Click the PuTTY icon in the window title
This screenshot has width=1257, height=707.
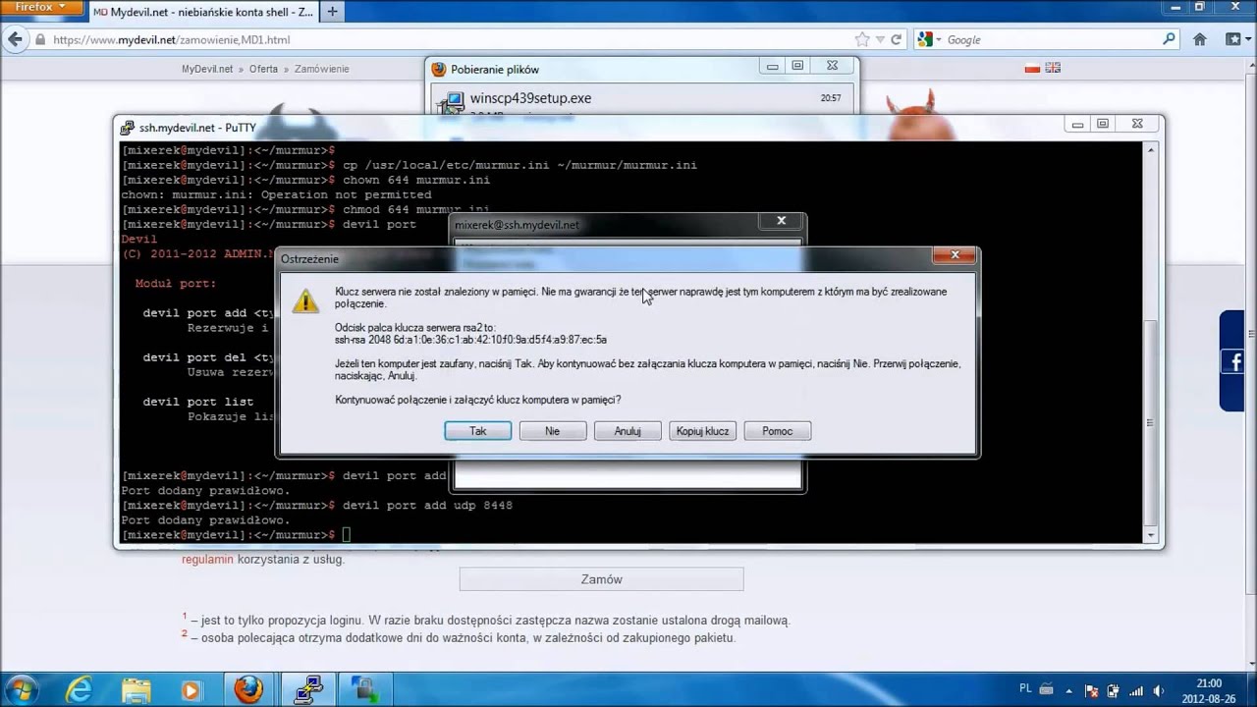(x=128, y=128)
